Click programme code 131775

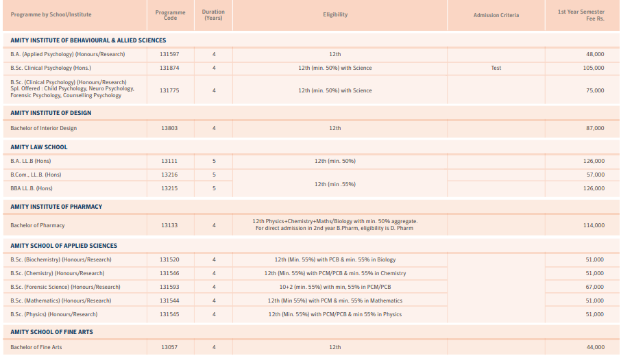(169, 90)
